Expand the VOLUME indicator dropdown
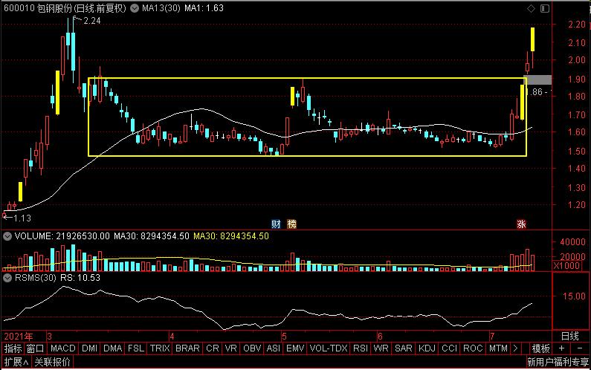The width and height of the screenshot is (591, 370). tap(7, 236)
